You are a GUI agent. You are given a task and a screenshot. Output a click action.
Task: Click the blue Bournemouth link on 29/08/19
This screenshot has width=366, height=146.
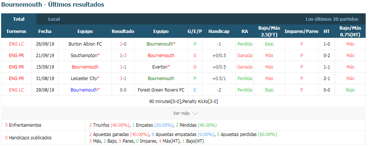pos(84,90)
